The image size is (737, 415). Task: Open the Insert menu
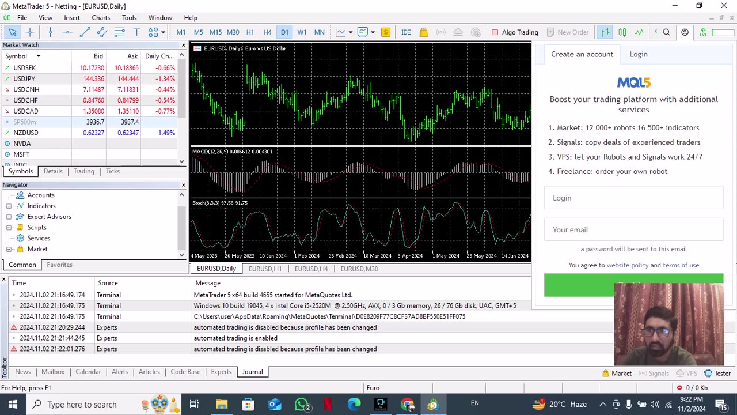click(x=72, y=18)
